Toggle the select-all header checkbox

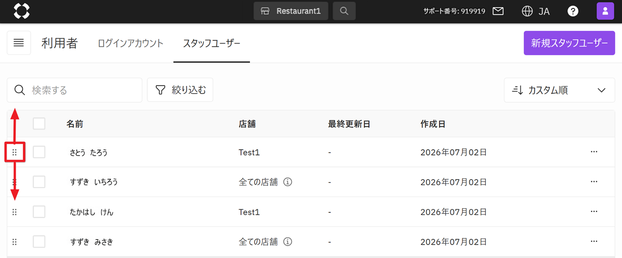(x=39, y=123)
